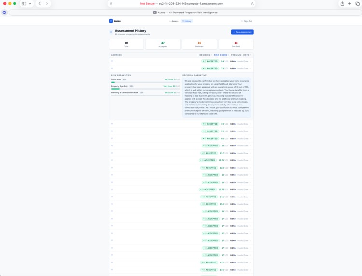Click the pin icon on the 11.75 row
362x276 pixels.
coord(112,160)
